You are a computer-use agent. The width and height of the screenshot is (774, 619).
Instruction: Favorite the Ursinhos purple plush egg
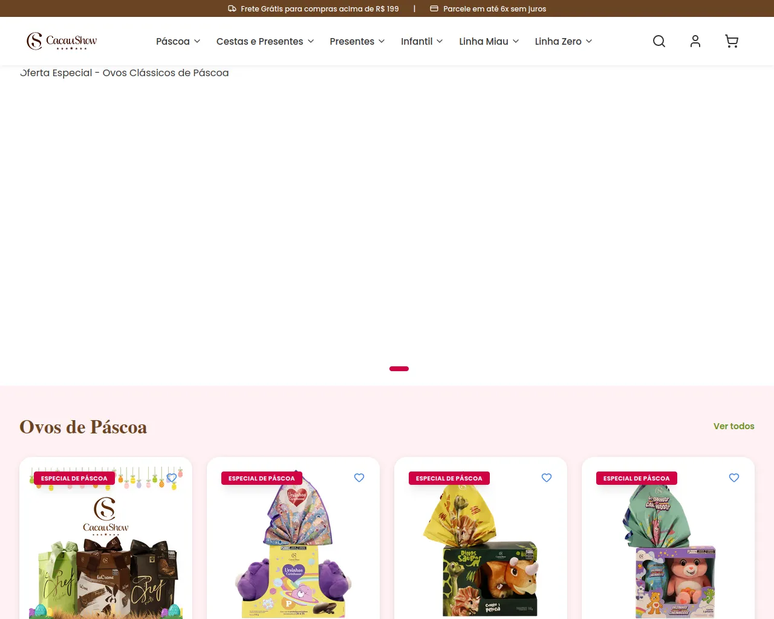[359, 478]
